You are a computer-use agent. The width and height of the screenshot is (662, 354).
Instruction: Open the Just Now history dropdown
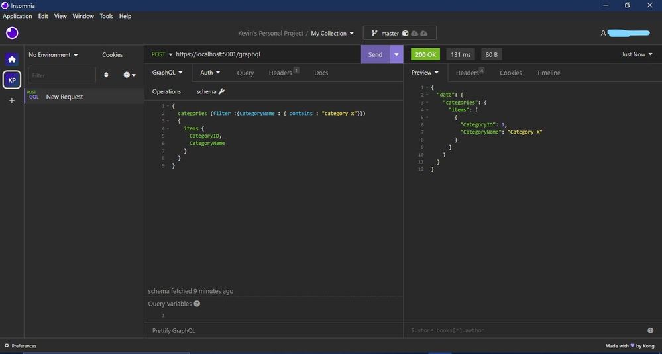[637, 54]
